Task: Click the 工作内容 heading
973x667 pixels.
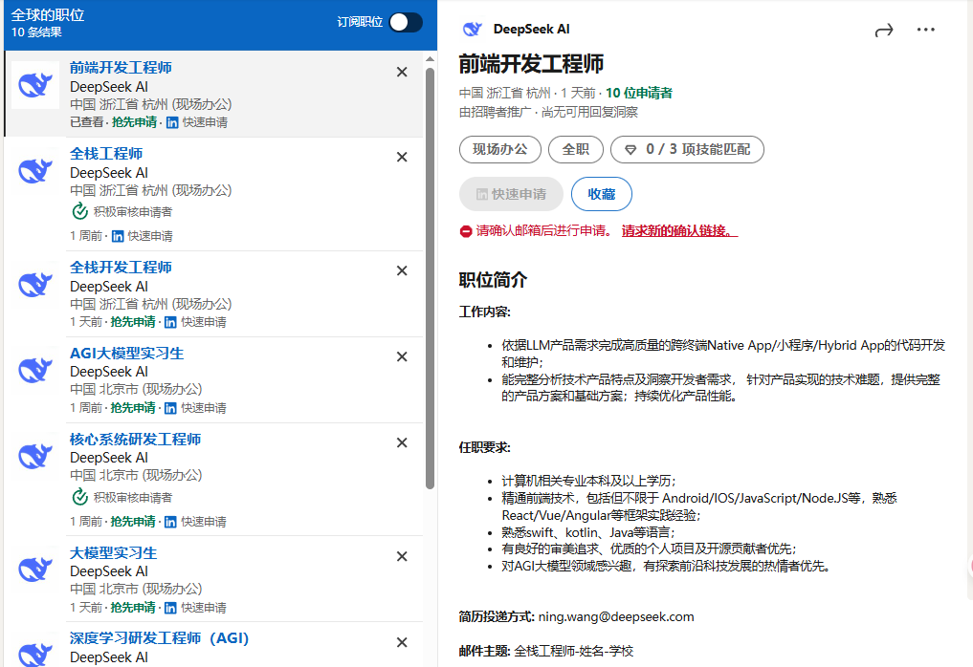Action: (x=485, y=312)
